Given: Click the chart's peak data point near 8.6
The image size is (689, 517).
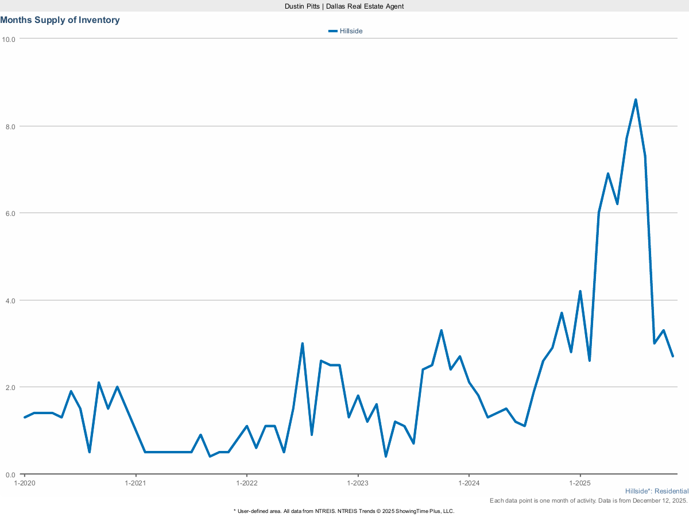Looking at the screenshot, I should pos(636,99).
